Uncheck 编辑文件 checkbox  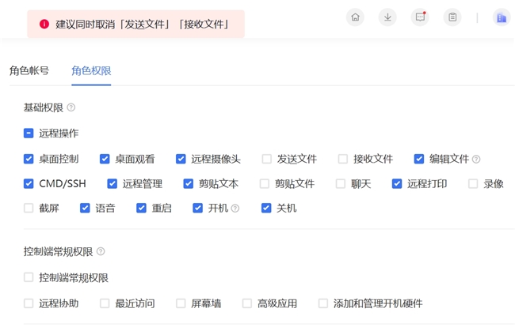coord(419,159)
